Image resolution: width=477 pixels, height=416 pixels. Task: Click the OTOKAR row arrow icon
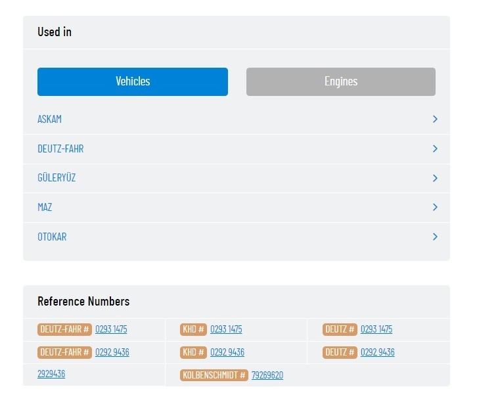[x=435, y=237]
